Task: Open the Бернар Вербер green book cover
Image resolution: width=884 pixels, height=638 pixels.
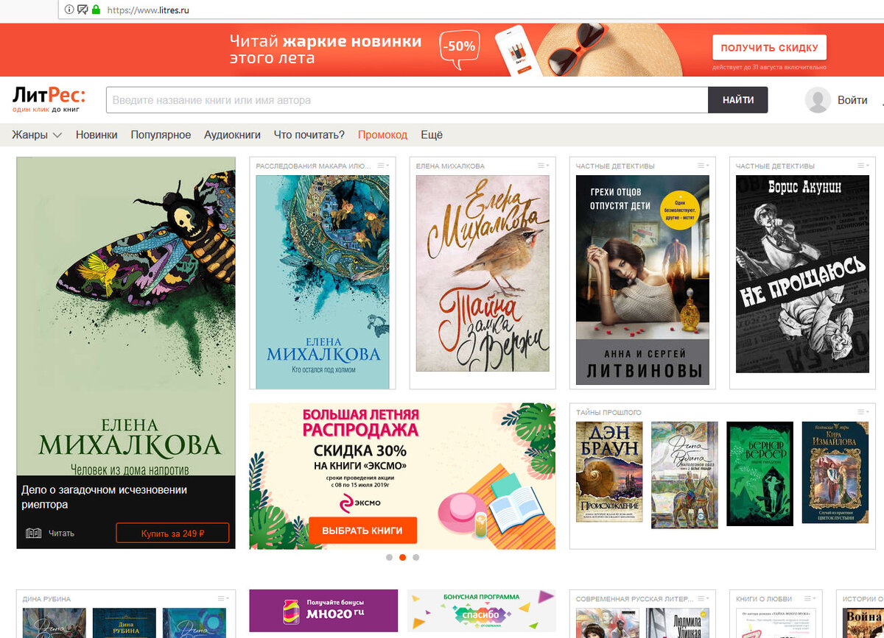Action: tap(760, 473)
